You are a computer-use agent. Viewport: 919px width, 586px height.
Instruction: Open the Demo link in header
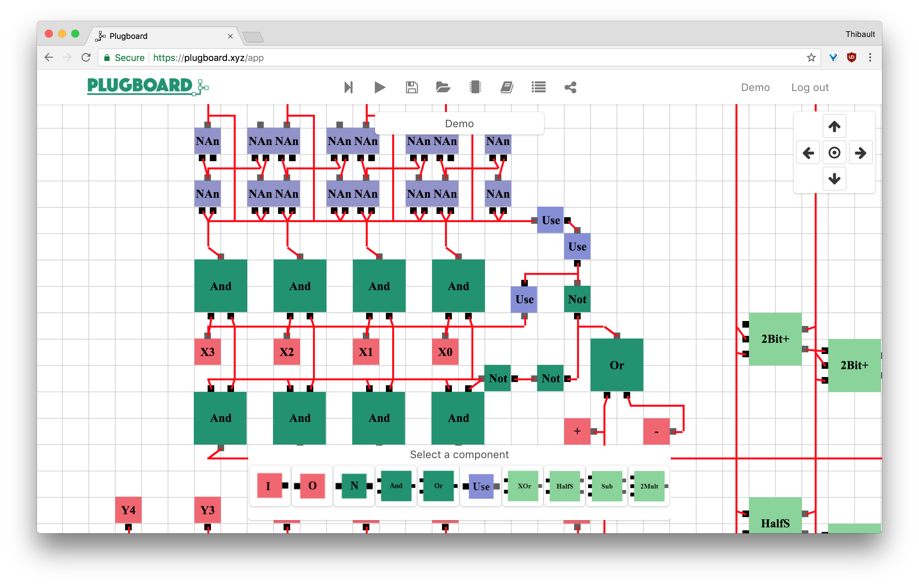tap(755, 87)
